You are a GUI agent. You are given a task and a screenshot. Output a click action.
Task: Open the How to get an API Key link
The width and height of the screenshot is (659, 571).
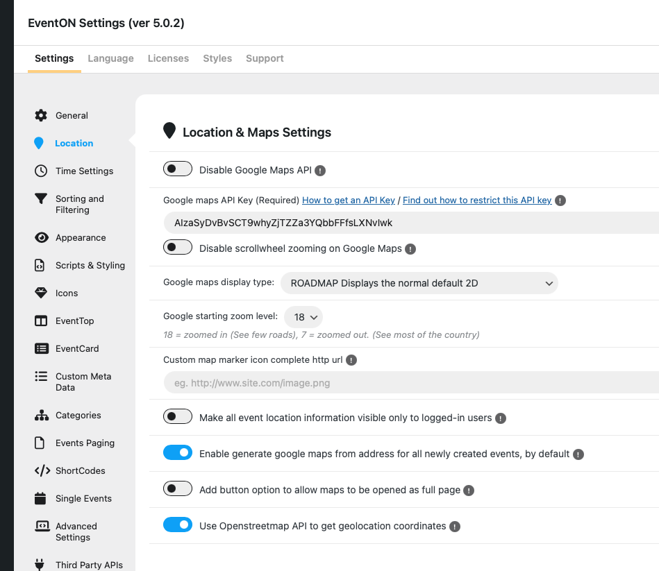349,200
